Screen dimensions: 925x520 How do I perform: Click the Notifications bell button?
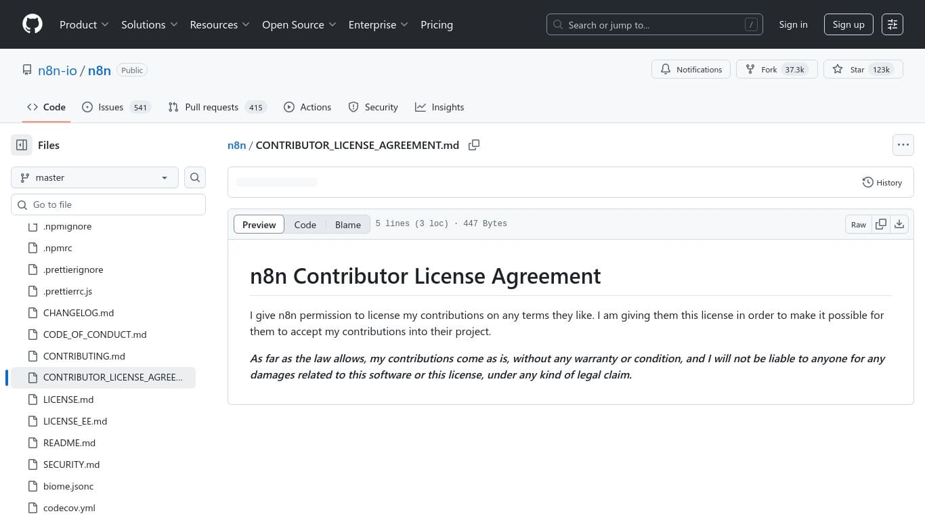click(x=691, y=70)
